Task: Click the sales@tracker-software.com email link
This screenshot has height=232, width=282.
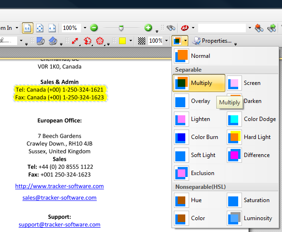Action: point(60,197)
